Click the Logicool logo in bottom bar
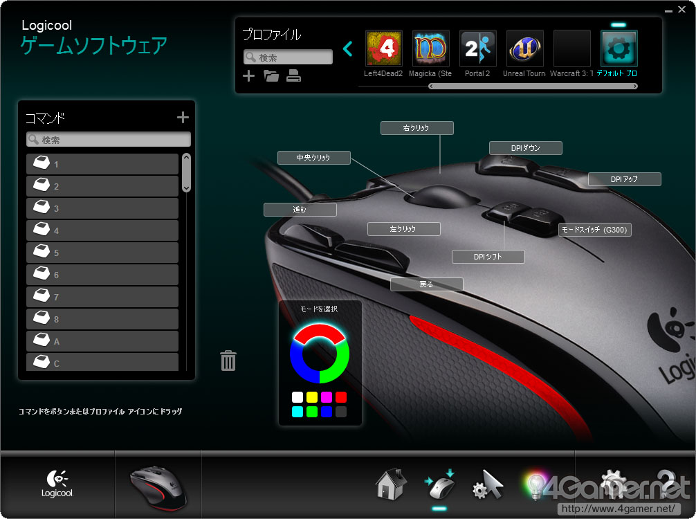This screenshot has height=519, width=696. 57,484
